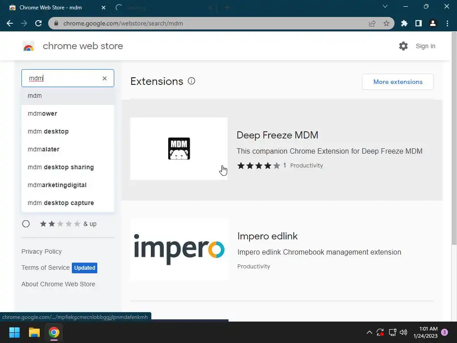Click the address bar URL
This screenshot has width=457, height=343.
pos(123,23)
